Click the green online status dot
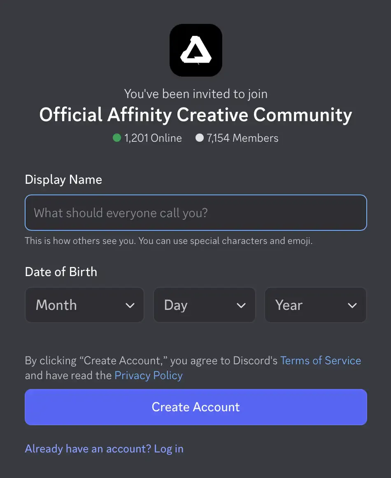Image resolution: width=391 pixels, height=478 pixels. click(x=117, y=138)
